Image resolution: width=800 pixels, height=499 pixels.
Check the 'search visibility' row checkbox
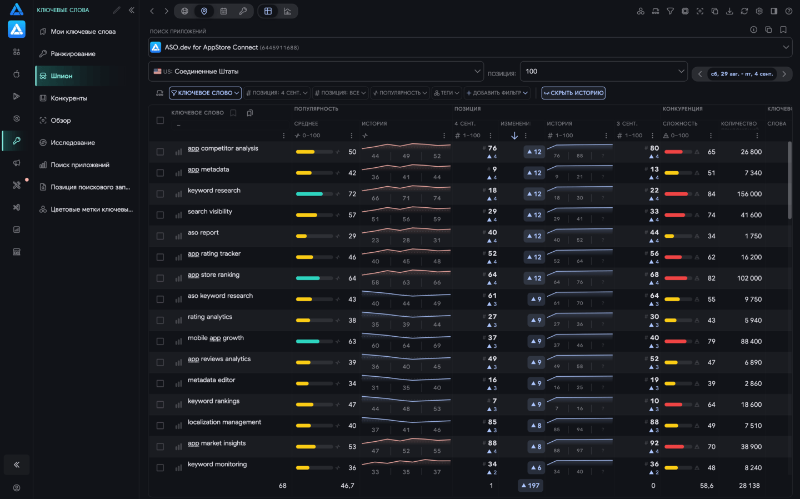pyautogui.click(x=160, y=215)
